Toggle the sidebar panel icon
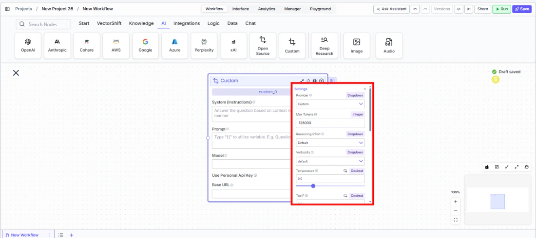 pos(7,9)
